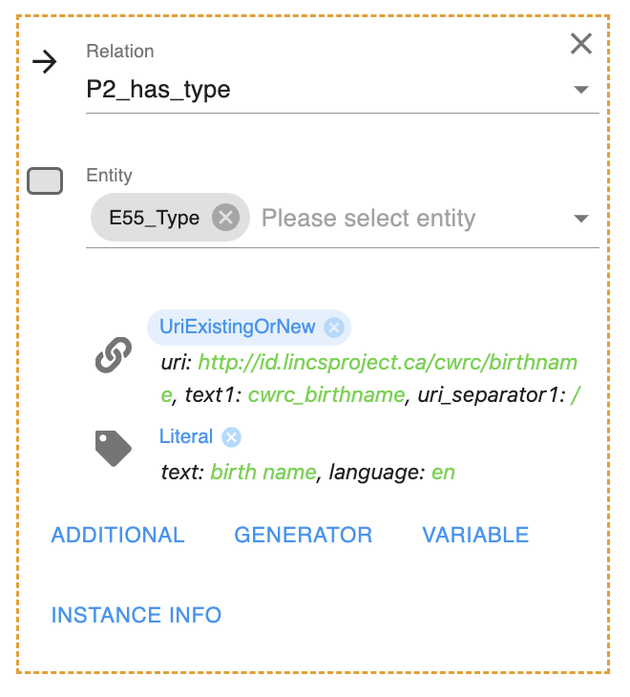Click the tag label icon
The width and height of the screenshot is (630, 697).
point(114,447)
